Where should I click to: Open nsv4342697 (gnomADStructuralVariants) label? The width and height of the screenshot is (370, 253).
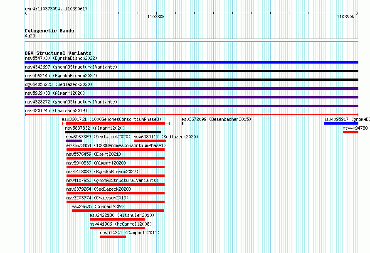coord(71,67)
